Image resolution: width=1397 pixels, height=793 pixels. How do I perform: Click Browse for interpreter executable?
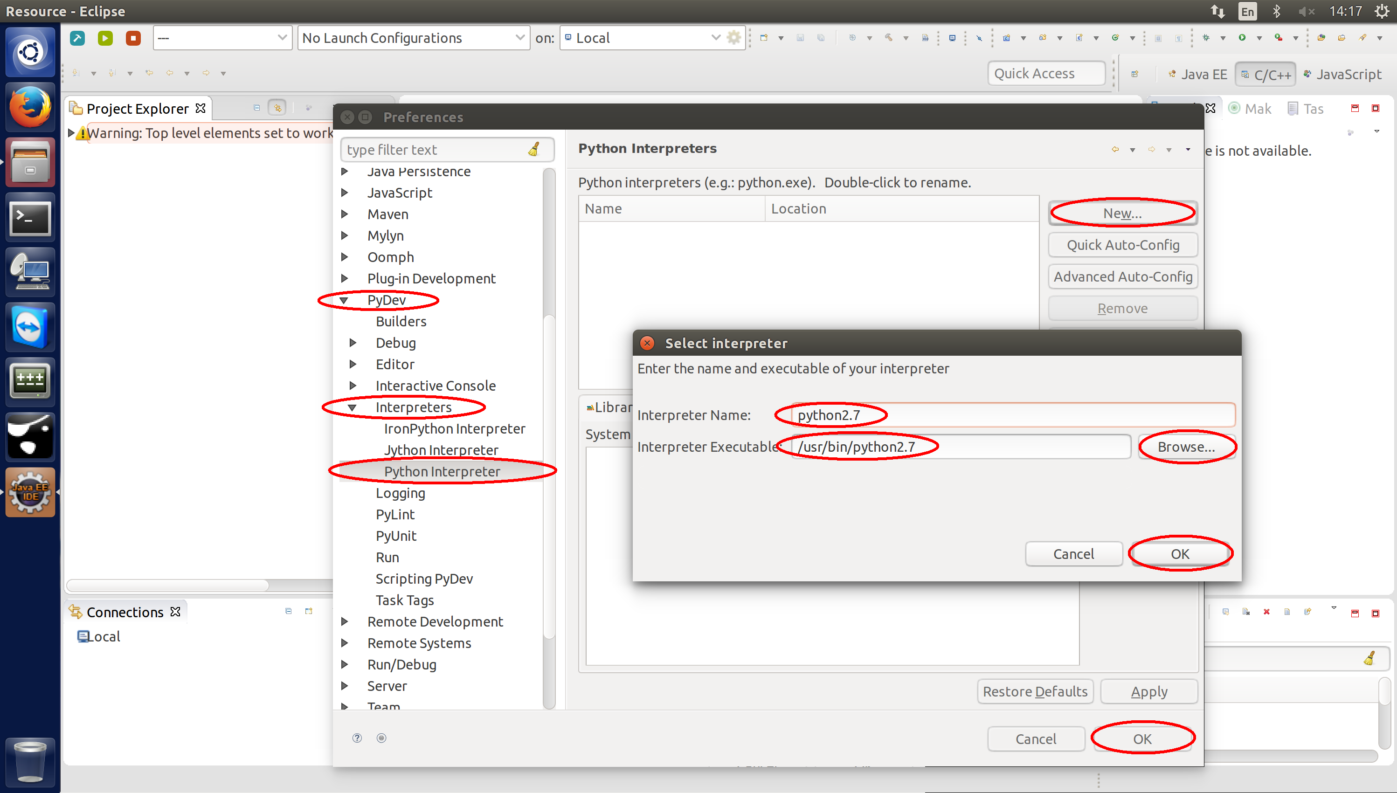[x=1186, y=447]
